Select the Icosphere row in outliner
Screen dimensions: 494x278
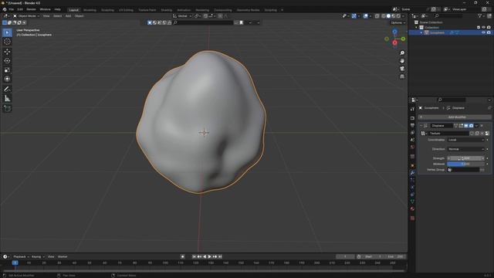click(x=451, y=32)
